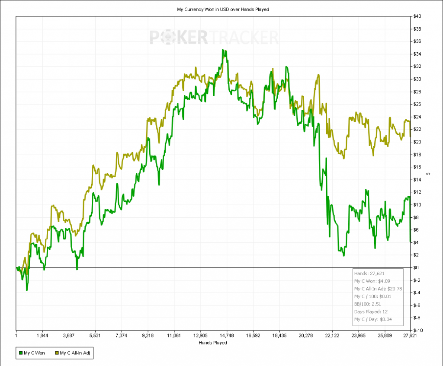443x366 pixels.
Task: Click the x-axis label "1,844"
Action: coord(42,335)
